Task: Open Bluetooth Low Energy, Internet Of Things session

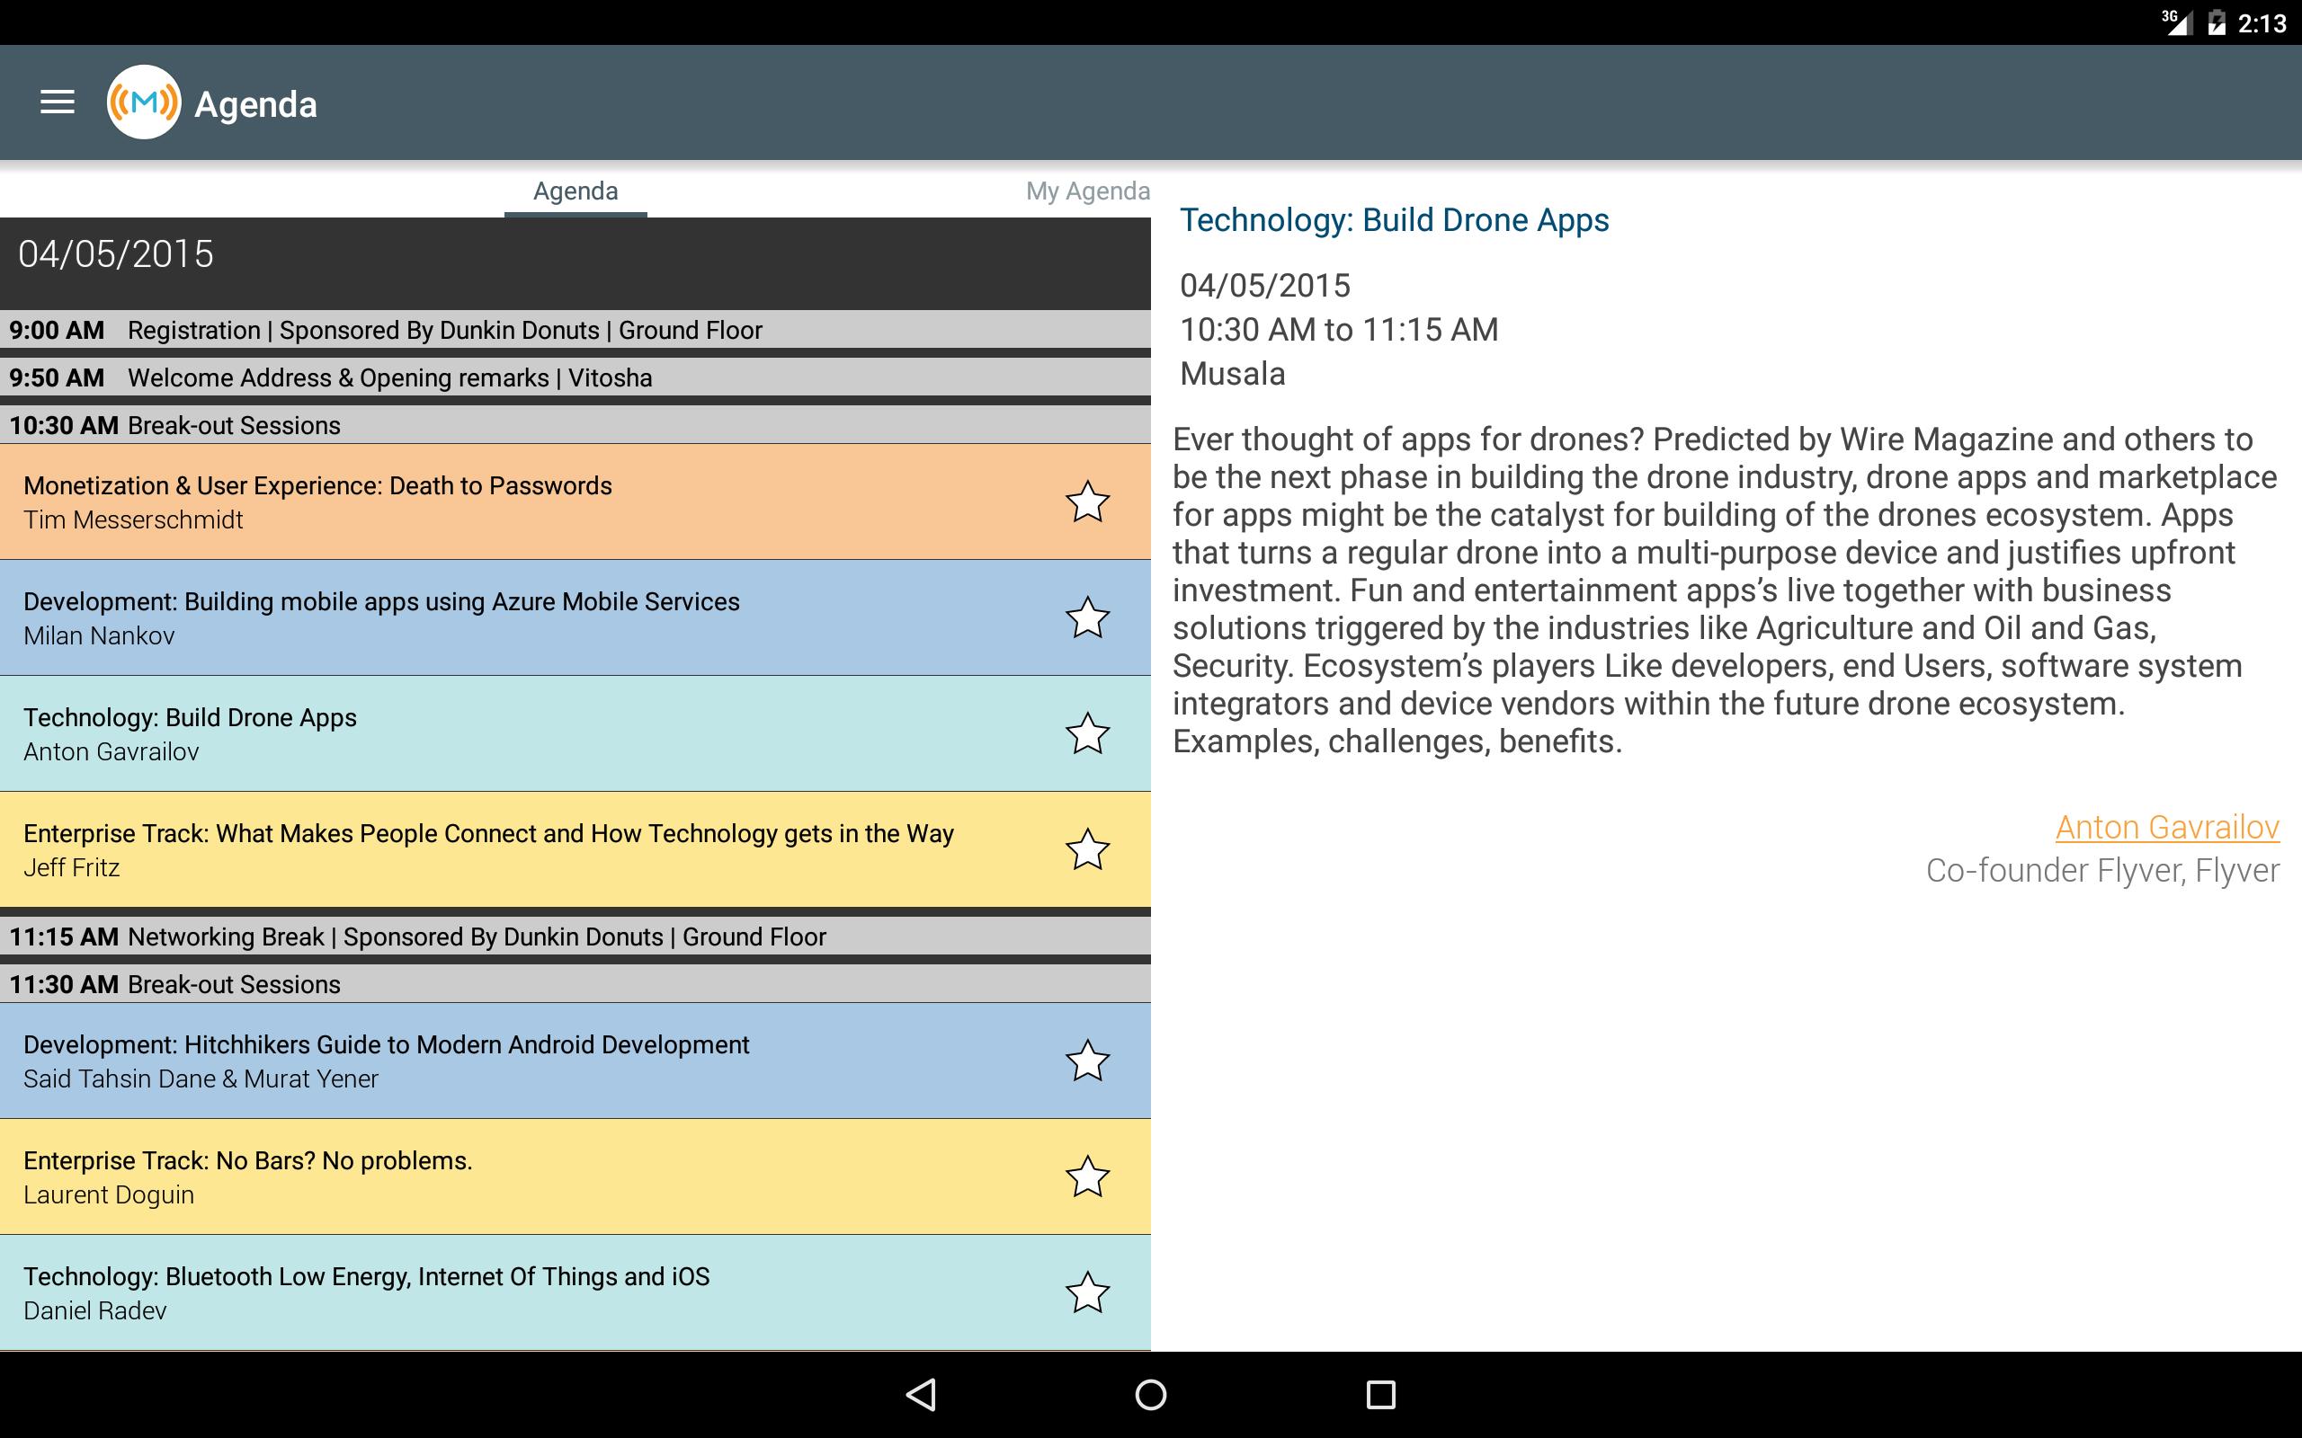Action: [575, 1293]
